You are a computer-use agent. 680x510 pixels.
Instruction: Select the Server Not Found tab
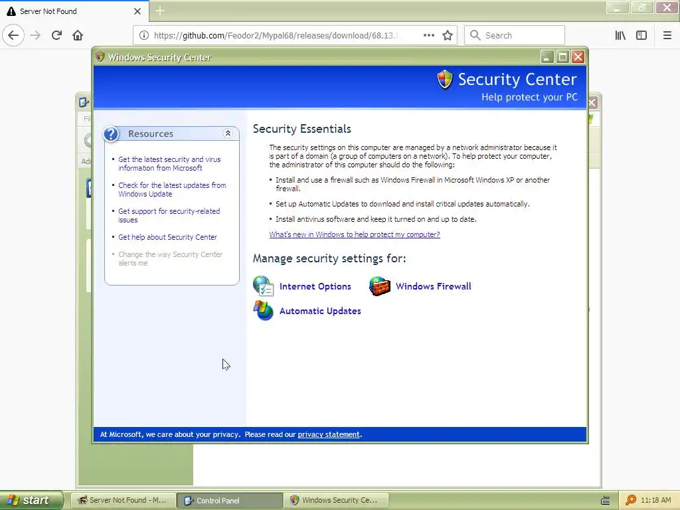click(74, 11)
